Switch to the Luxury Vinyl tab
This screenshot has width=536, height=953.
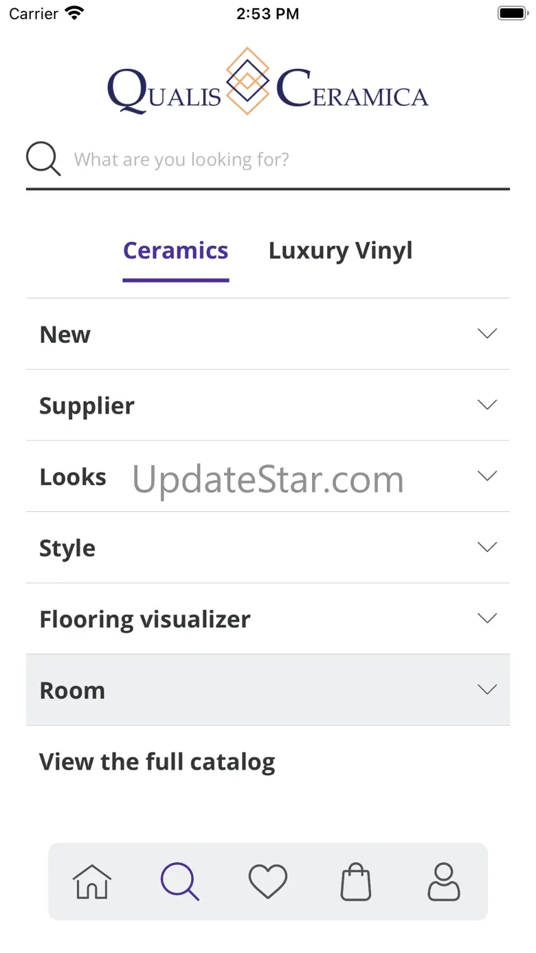[340, 251]
